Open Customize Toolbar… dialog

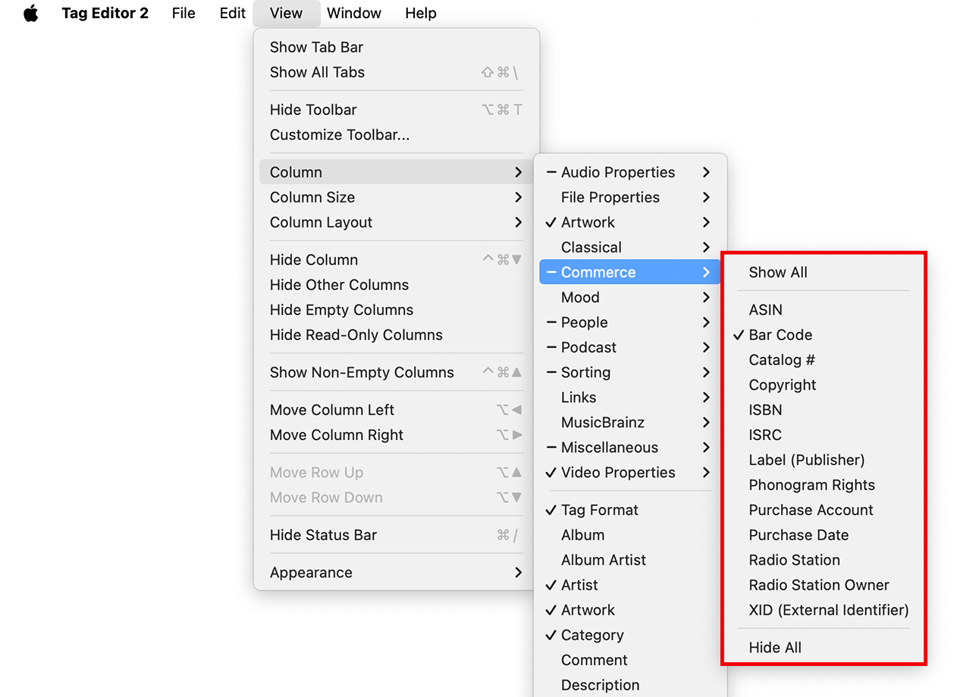point(396,135)
